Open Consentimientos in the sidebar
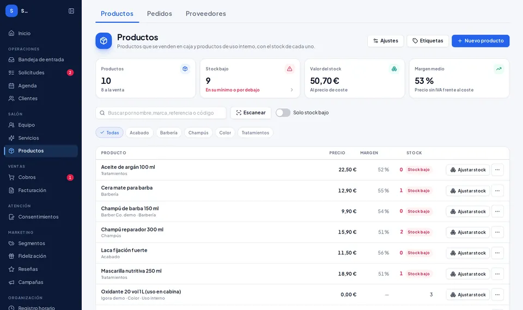This screenshot has width=523, height=310. (x=41, y=217)
